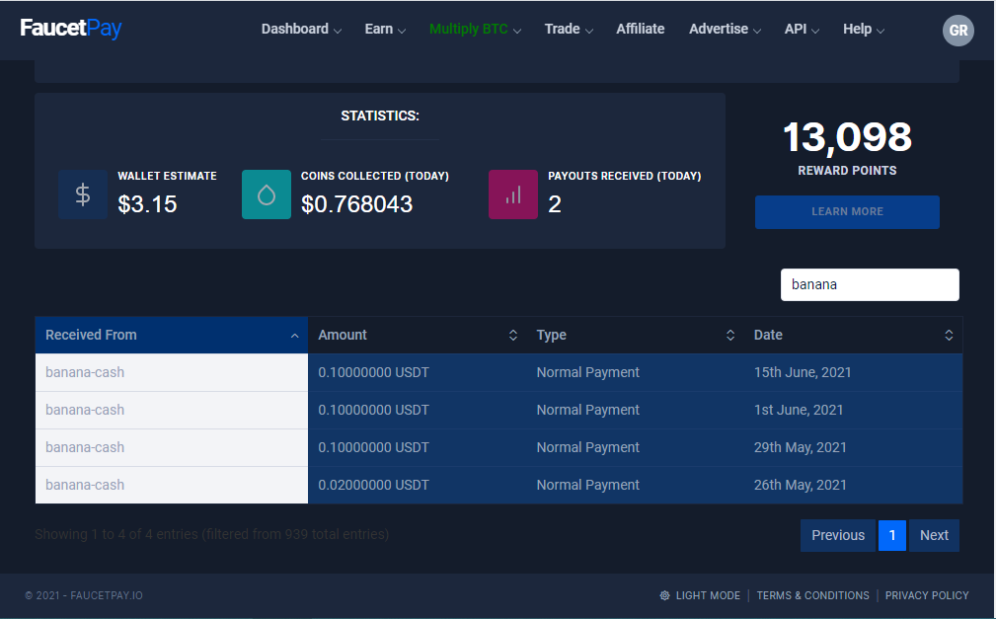Viewport: 996px width, 619px height.
Task: Expand the Dashboard dropdown menu
Action: click(x=301, y=30)
